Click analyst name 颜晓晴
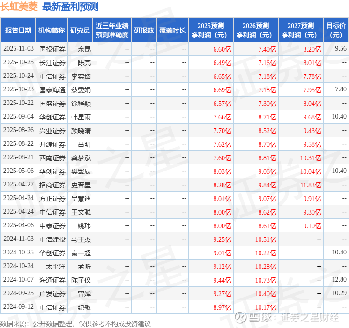 (x=81, y=131)
